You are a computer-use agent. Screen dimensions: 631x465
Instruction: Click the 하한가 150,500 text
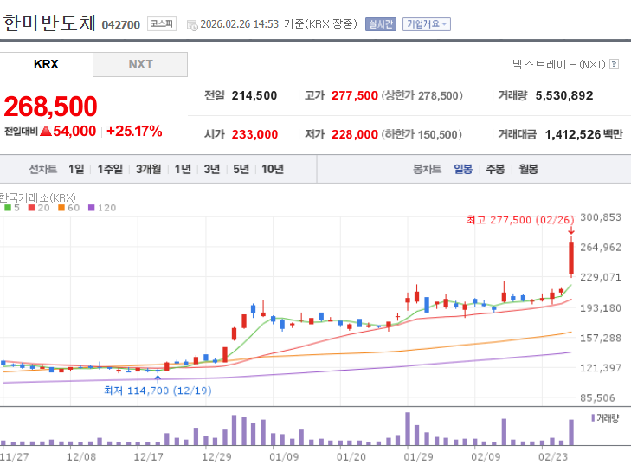pyautogui.click(x=422, y=134)
